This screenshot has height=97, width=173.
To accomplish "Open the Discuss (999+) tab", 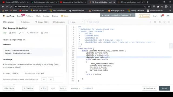I will tap(42, 22).
